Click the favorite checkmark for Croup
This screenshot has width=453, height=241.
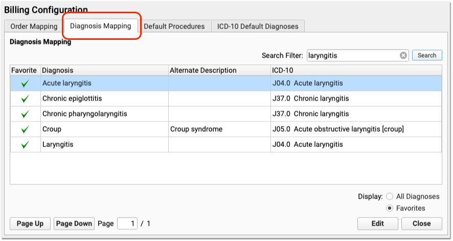(x=25, y=129)
